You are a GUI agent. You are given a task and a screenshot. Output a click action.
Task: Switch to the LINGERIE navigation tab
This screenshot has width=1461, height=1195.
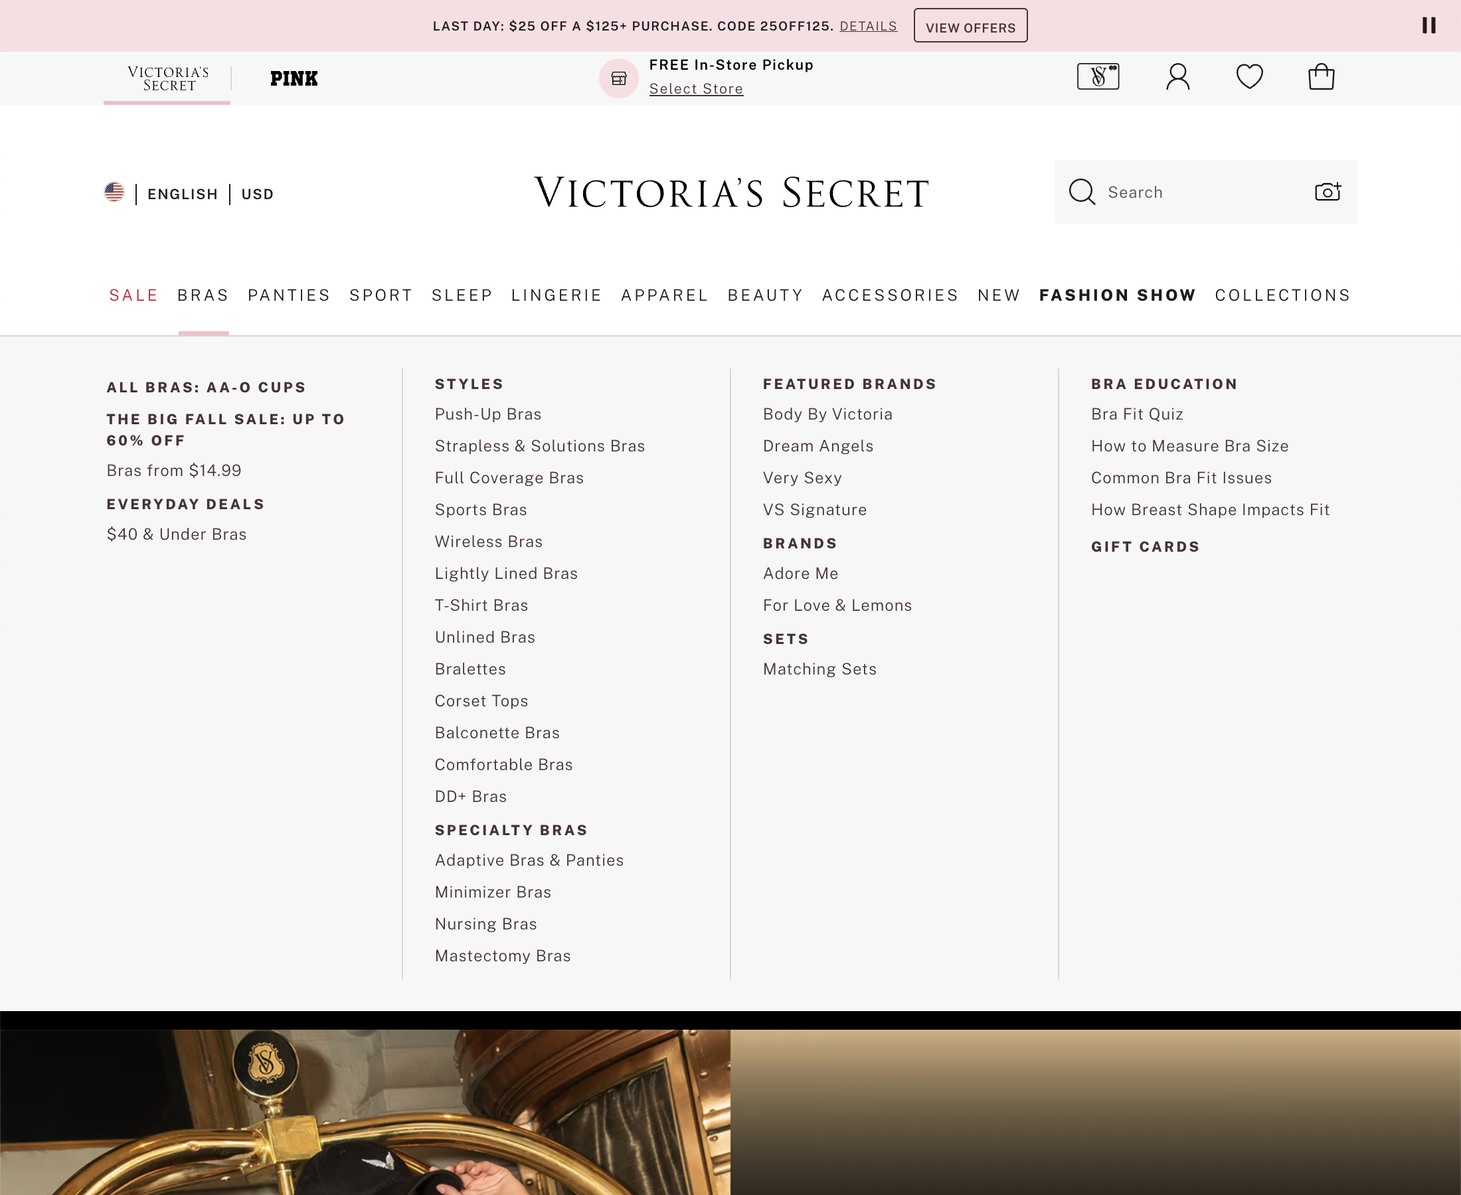557,295
